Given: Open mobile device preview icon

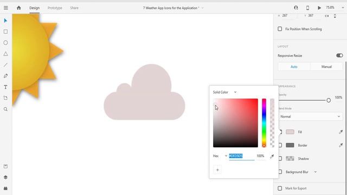Looking at the screenshot, I should [x=307, y=8].
